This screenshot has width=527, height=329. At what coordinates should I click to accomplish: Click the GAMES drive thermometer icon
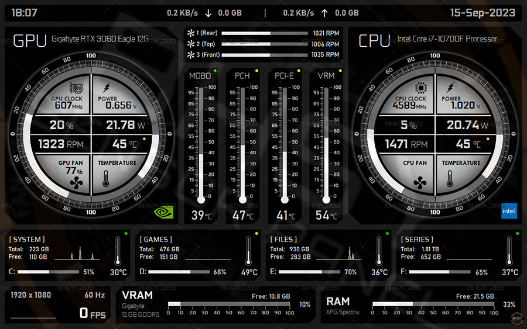click(248, 251)
